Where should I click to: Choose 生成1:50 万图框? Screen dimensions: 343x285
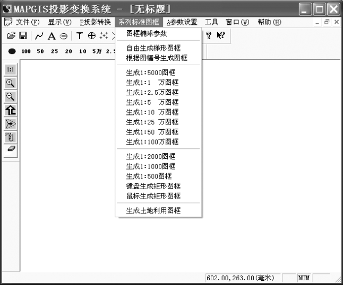tap(158, 132)
